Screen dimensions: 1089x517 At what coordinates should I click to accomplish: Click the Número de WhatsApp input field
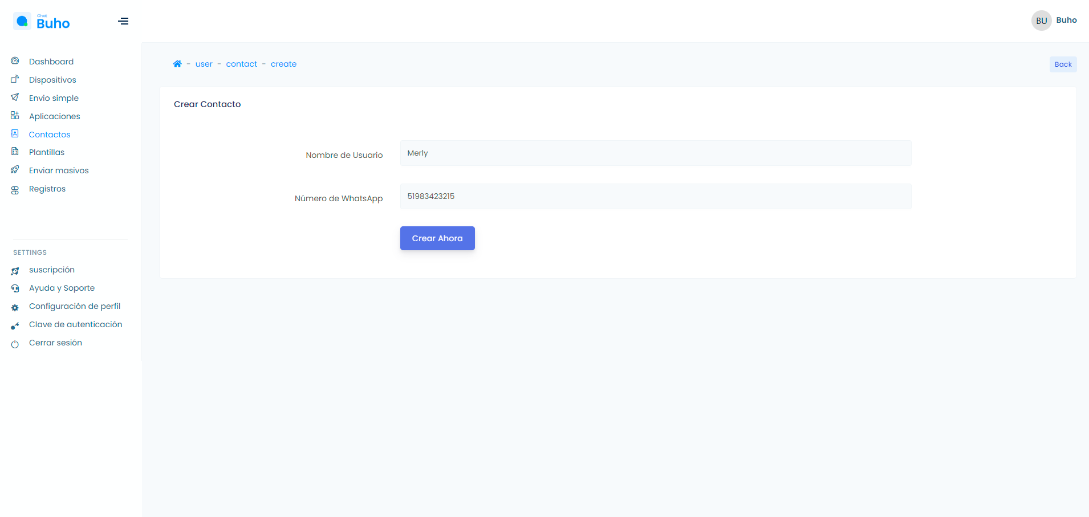tap(656, 197)
